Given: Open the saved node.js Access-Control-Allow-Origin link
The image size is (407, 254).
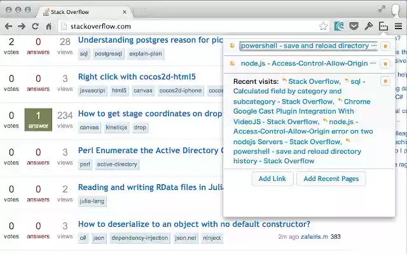Looking at the screenshot, I should point(308,63).
